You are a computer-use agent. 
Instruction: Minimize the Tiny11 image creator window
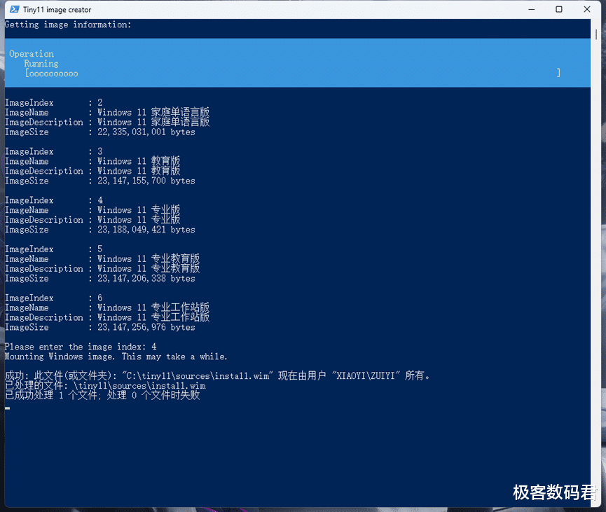[x=532, y=9]
